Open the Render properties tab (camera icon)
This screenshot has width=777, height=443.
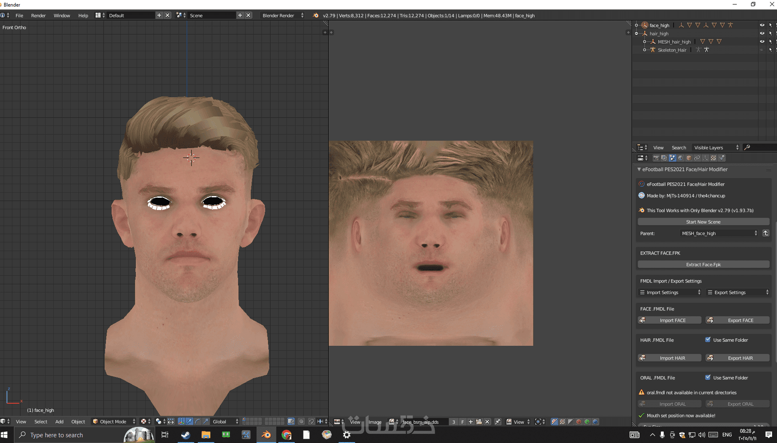click(656, 158)
